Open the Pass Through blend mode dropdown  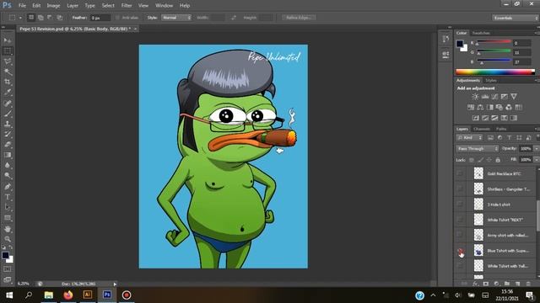pyautogui.click(x=478, y=148)
